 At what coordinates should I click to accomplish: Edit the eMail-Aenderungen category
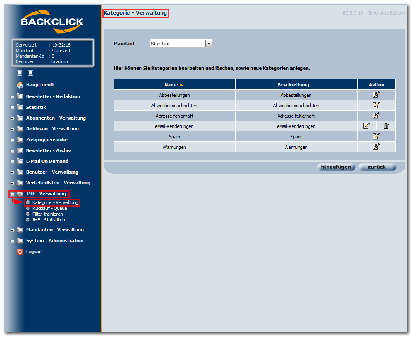point(366,126)
